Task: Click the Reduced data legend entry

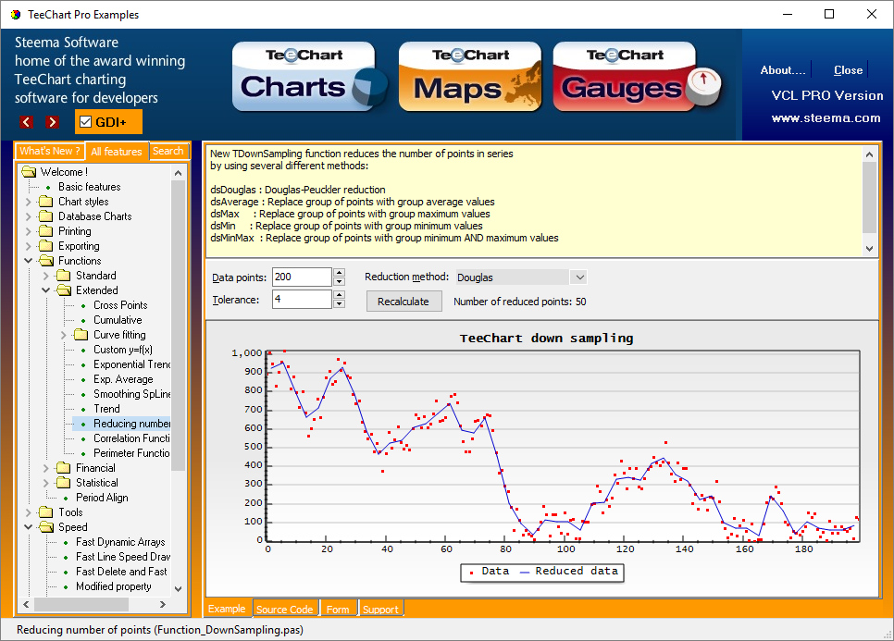Action: (569, 572)
